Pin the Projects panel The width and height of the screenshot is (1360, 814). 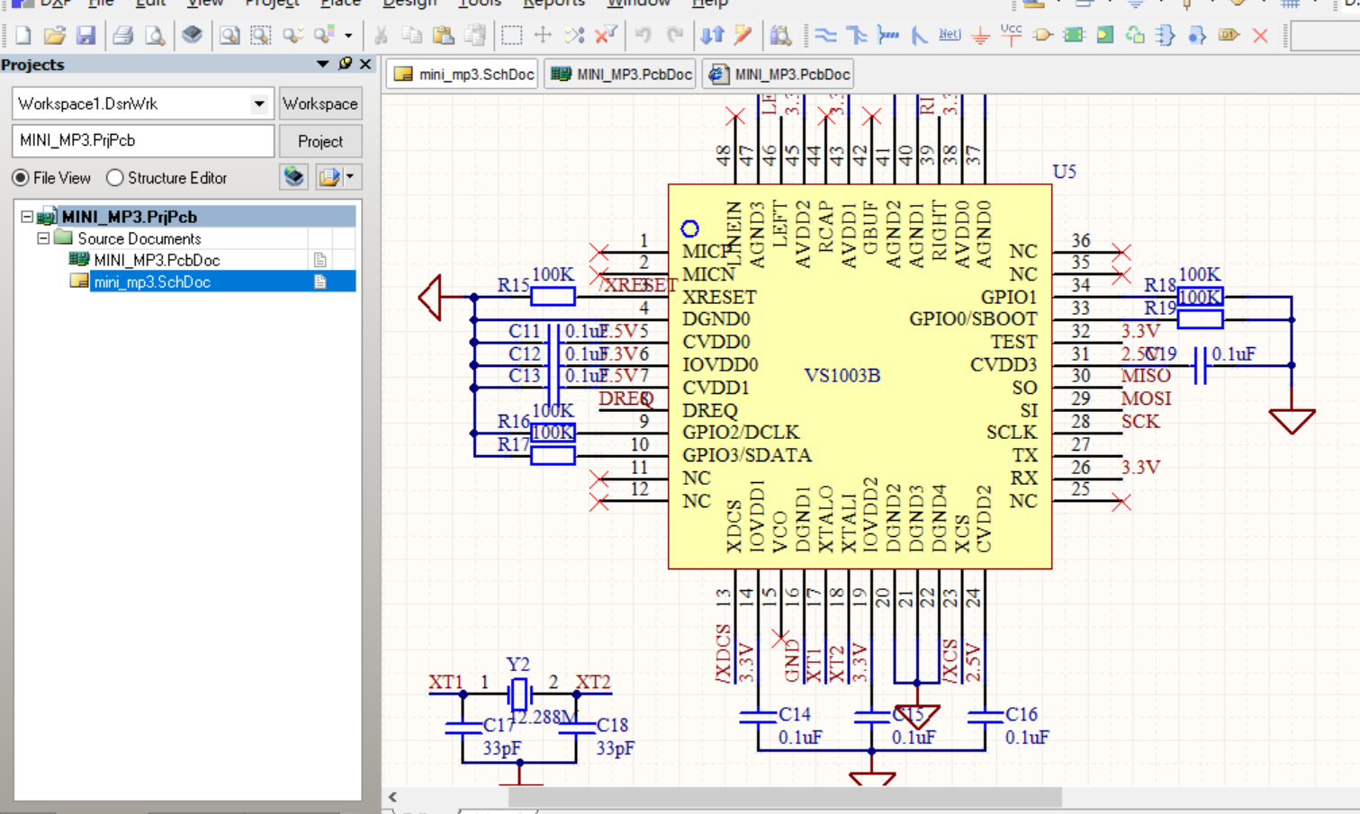(345, 64)
